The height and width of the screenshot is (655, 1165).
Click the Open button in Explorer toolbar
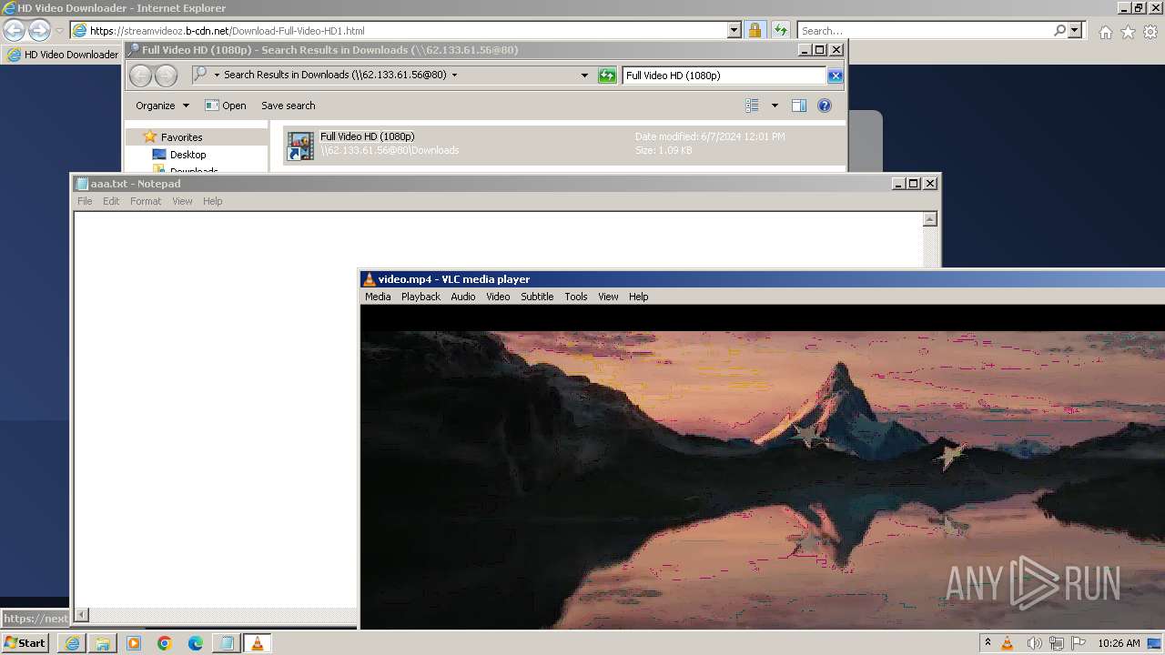click(226, 106)
